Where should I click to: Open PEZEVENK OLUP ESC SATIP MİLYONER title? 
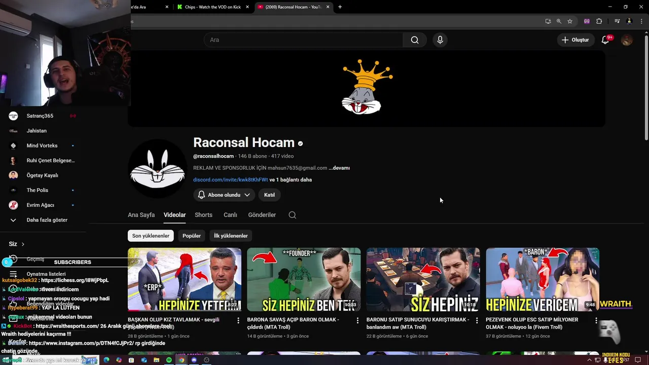[x=532, y=323]
